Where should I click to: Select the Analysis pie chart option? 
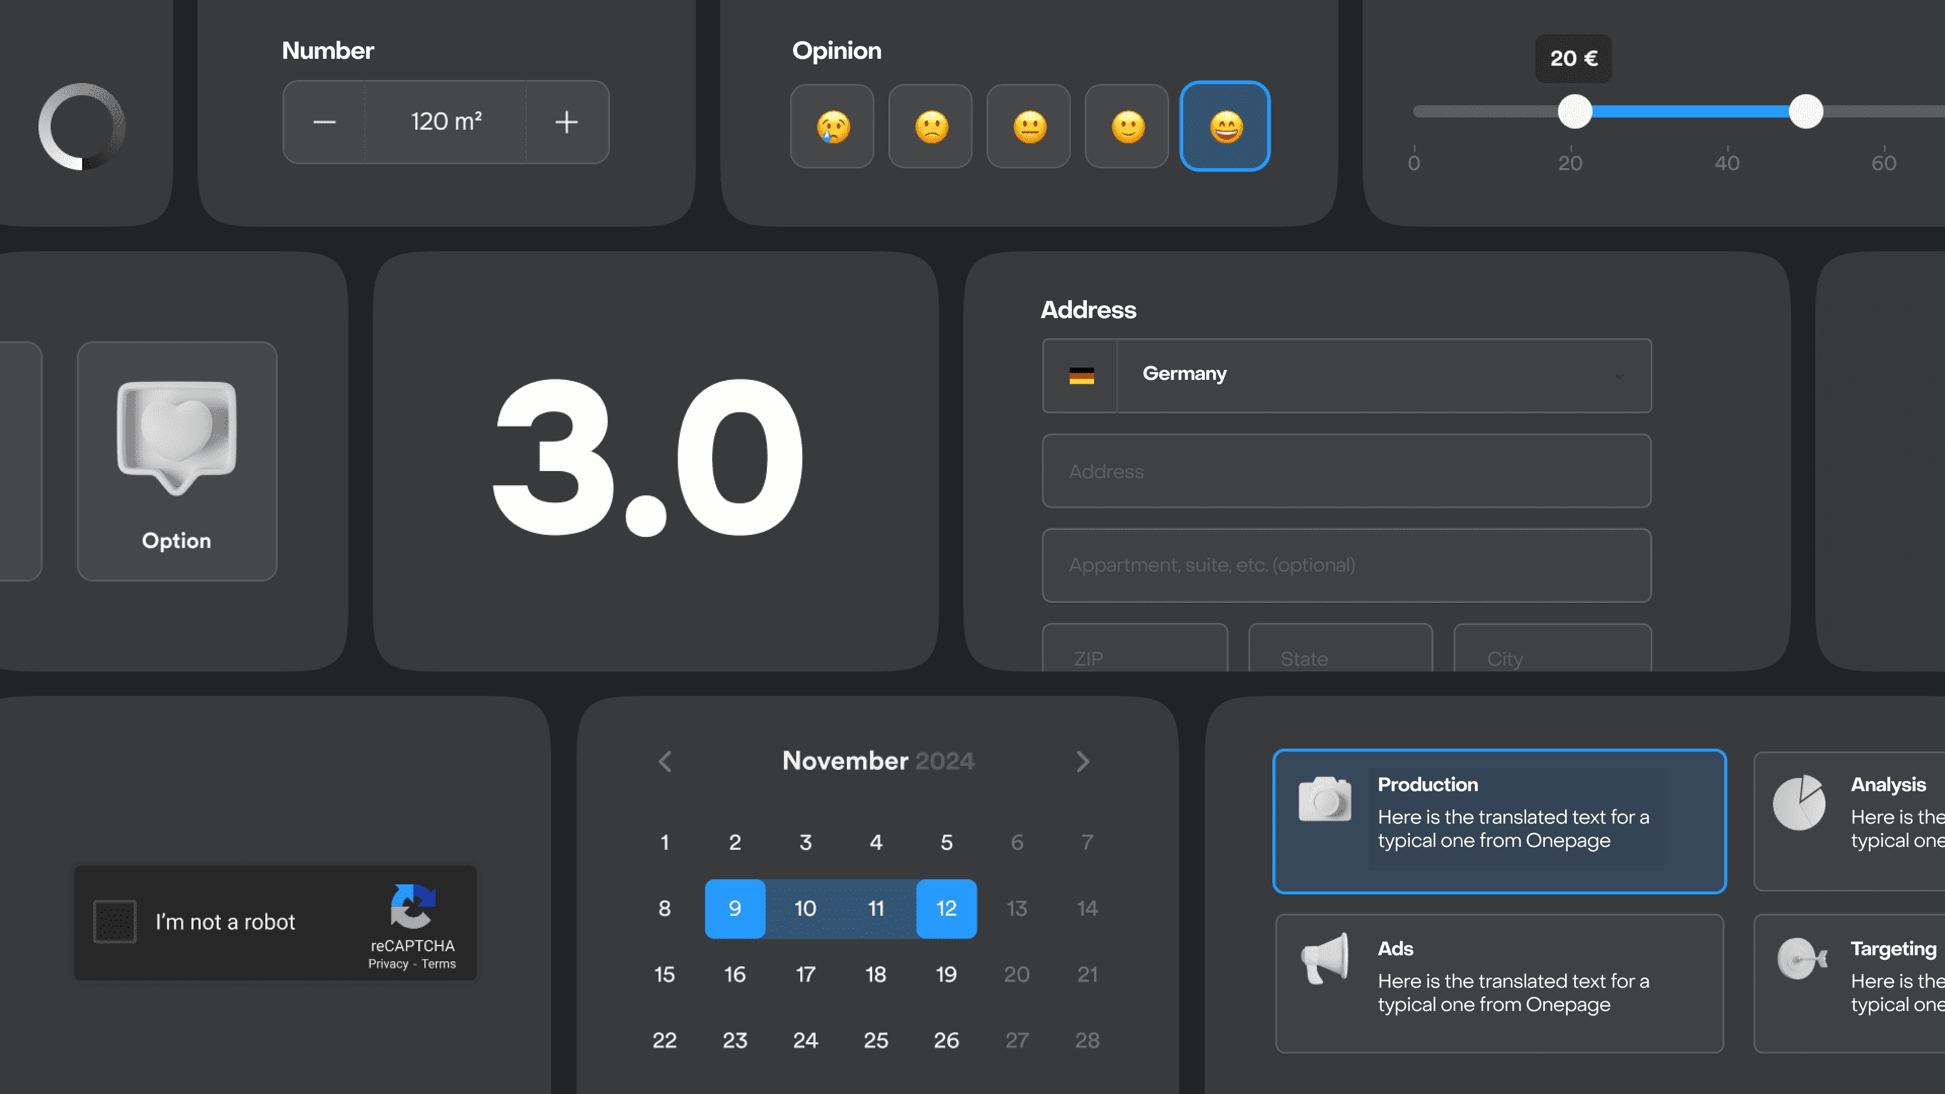tap(1850, 821)
